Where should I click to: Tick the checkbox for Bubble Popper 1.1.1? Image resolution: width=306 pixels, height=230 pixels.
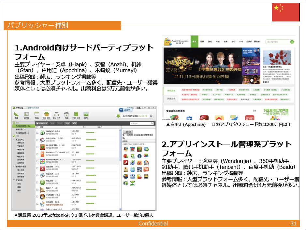pos(37,161)
